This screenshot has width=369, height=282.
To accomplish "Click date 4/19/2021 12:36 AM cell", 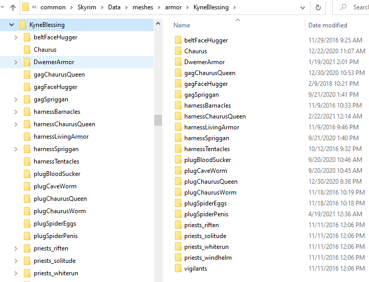I will [x=335, y=214].
